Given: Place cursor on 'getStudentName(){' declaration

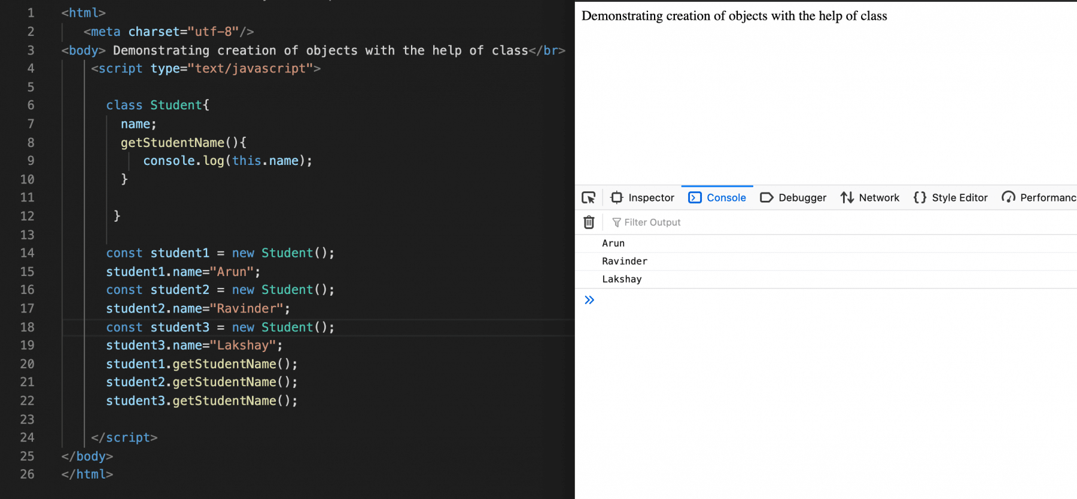Looking at the screenshot, I should tap(184, 142).
